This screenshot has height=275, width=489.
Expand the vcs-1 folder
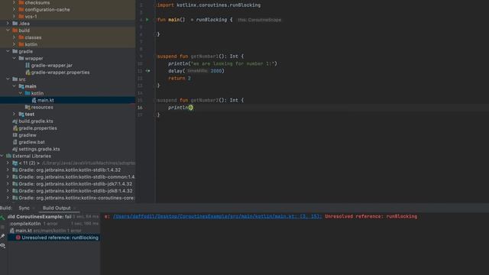click(14, 16)
